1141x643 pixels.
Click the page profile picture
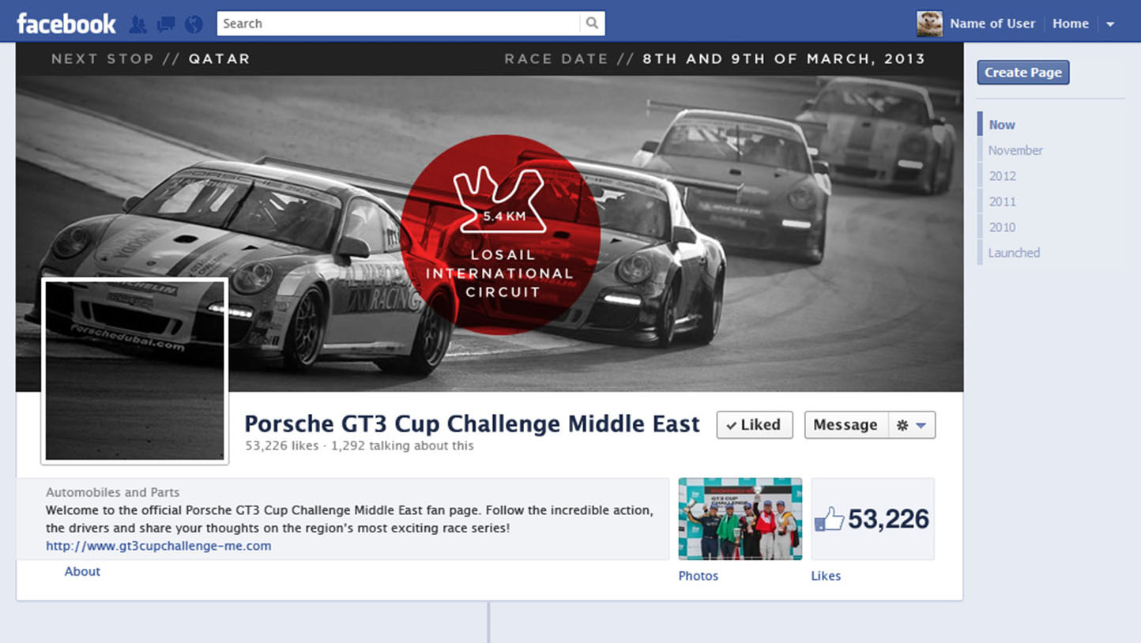(135, 370)
